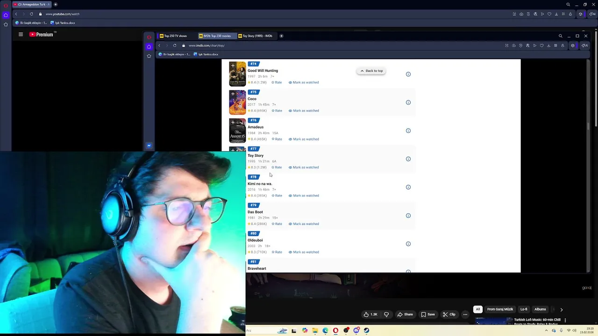Open Messenger icon in IMDb window sidebar

[149, 146]
